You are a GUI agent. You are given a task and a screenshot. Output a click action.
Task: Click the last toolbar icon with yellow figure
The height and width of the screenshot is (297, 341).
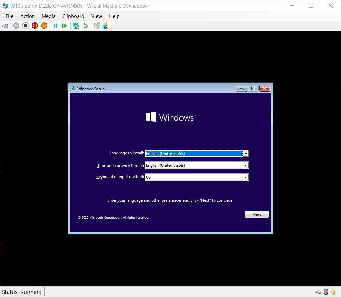pyautogui.click(x=105, y=26)
